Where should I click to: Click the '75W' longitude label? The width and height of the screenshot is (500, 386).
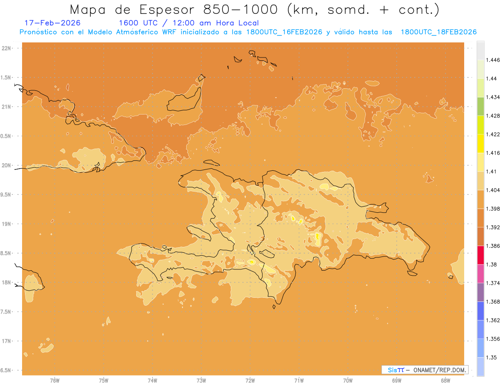tap(103, 381)
